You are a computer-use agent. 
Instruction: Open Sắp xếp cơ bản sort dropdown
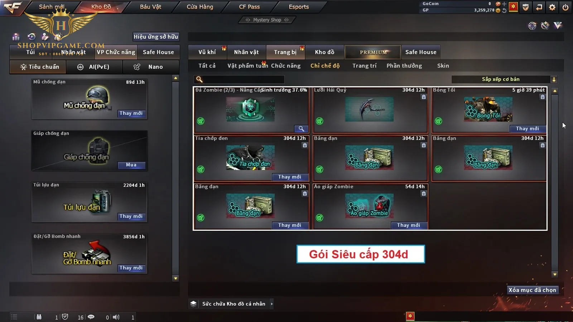coord(505,79)
